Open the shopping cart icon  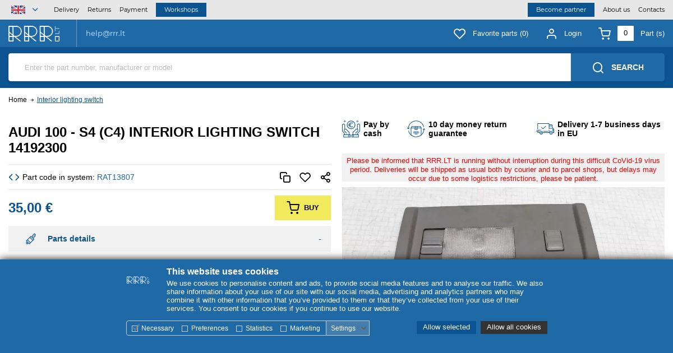[x=605, y=34]
